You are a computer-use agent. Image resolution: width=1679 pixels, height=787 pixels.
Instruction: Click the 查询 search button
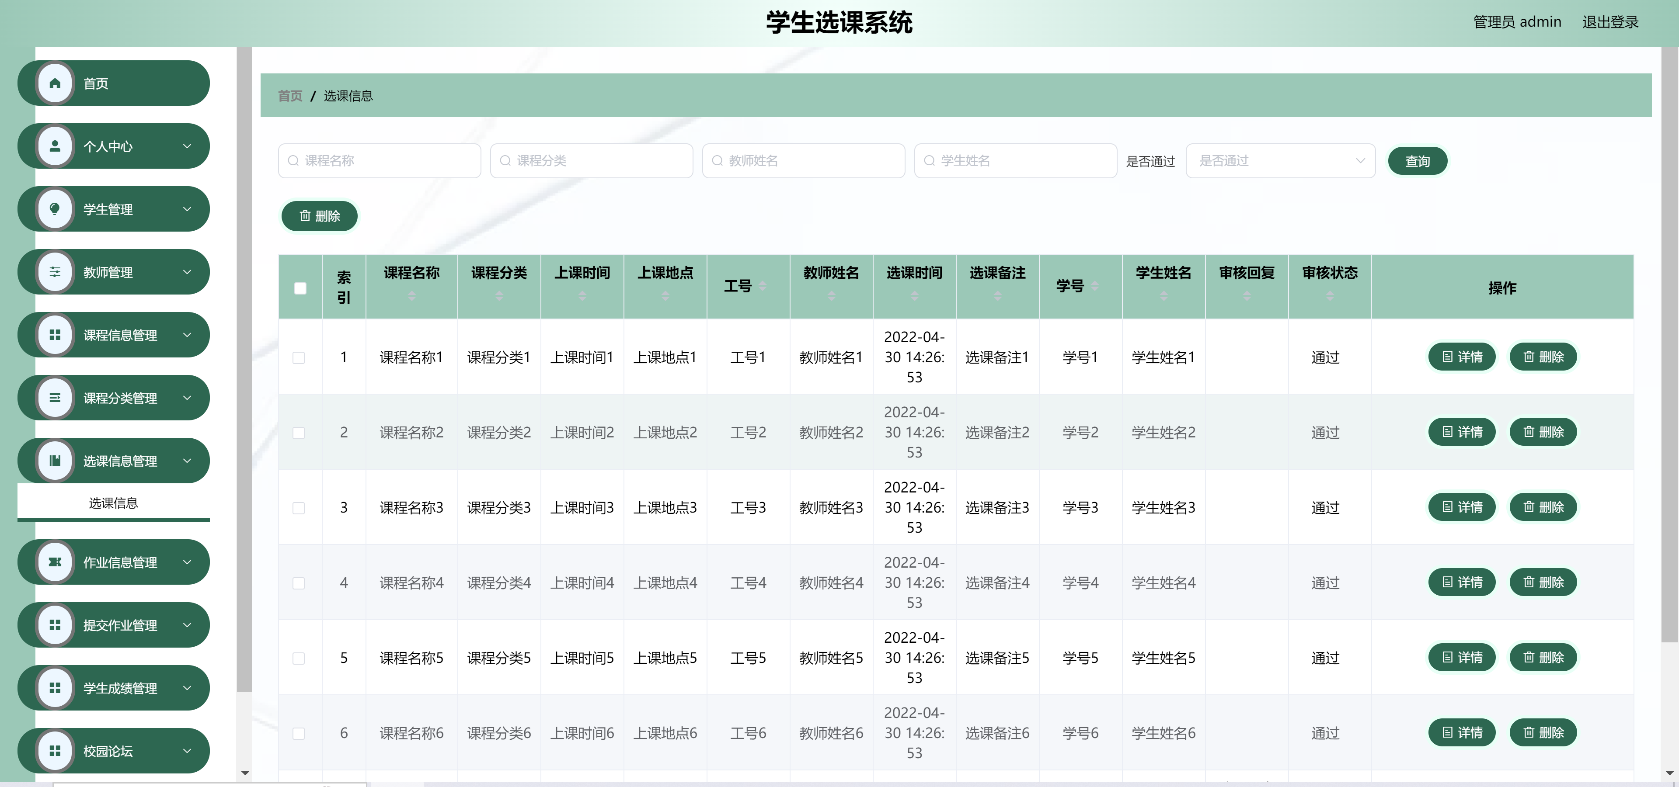1418,161
